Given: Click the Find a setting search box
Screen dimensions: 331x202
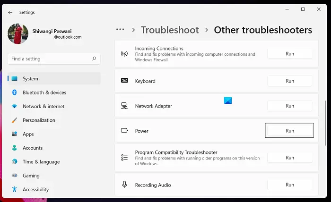Looking at the screenshot, I should click(50, 59).
